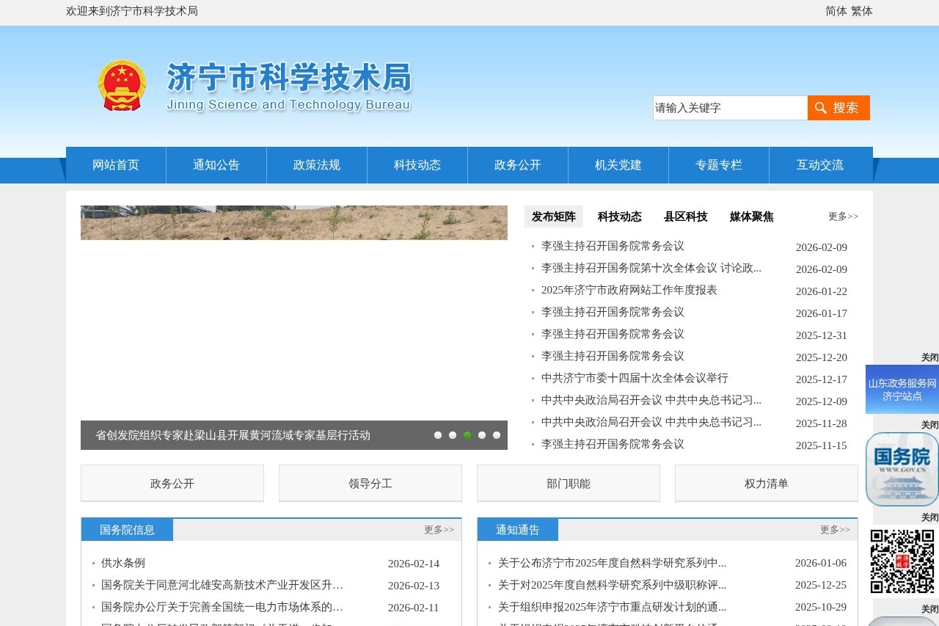
Task: Open the 网站首页 nav item
Action: pyautogui.click(x=116, y=165)
